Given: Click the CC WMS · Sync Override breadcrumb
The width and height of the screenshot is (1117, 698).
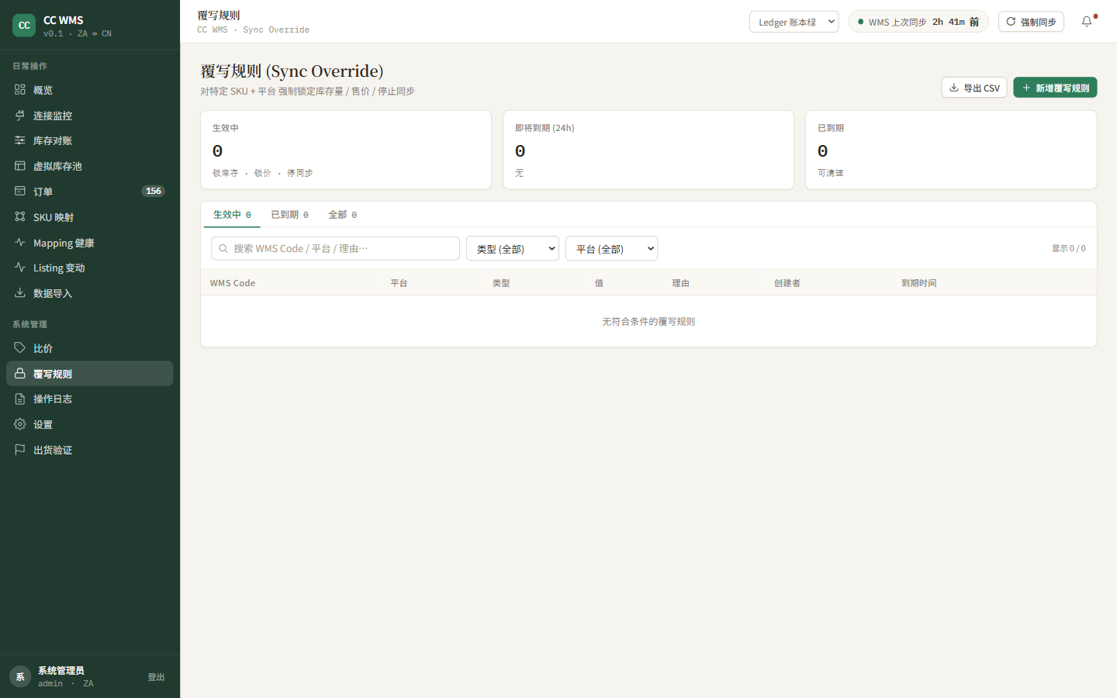Looking at the screenshot, I should (x=253, y=29).
